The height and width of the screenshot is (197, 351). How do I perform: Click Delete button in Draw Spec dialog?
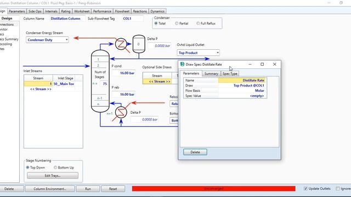coord(195,152)
